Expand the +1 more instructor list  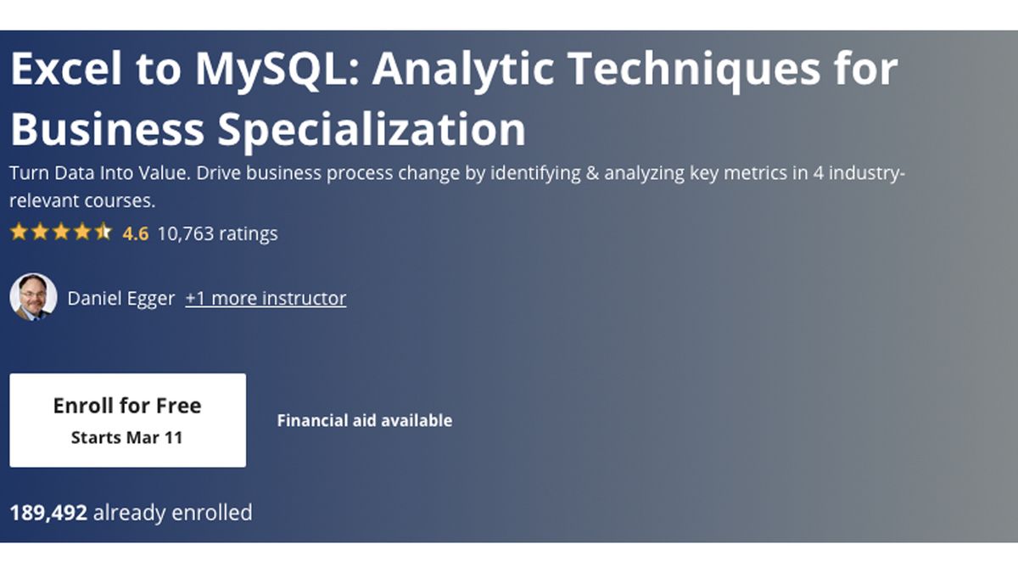(x=265, y=298)
